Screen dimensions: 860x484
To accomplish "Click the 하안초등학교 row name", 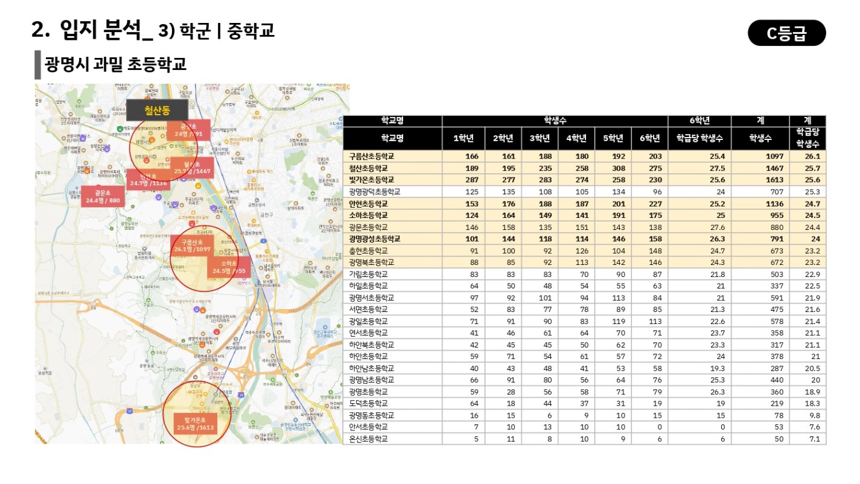I will point(369,357).
